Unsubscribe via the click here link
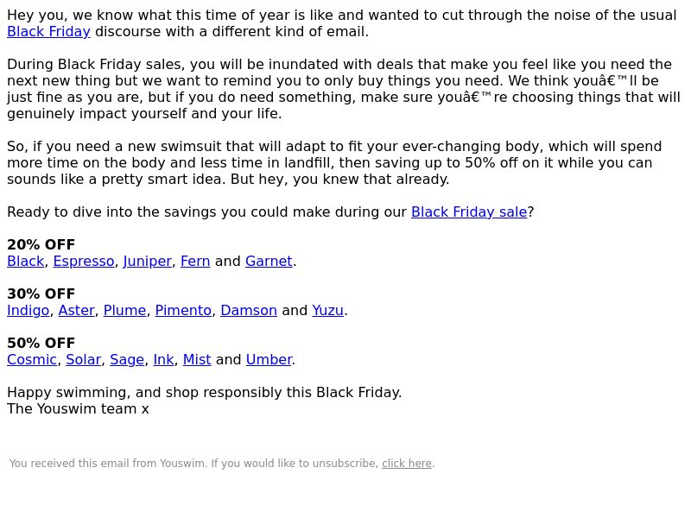691x518 pixels. click(407, 464)
